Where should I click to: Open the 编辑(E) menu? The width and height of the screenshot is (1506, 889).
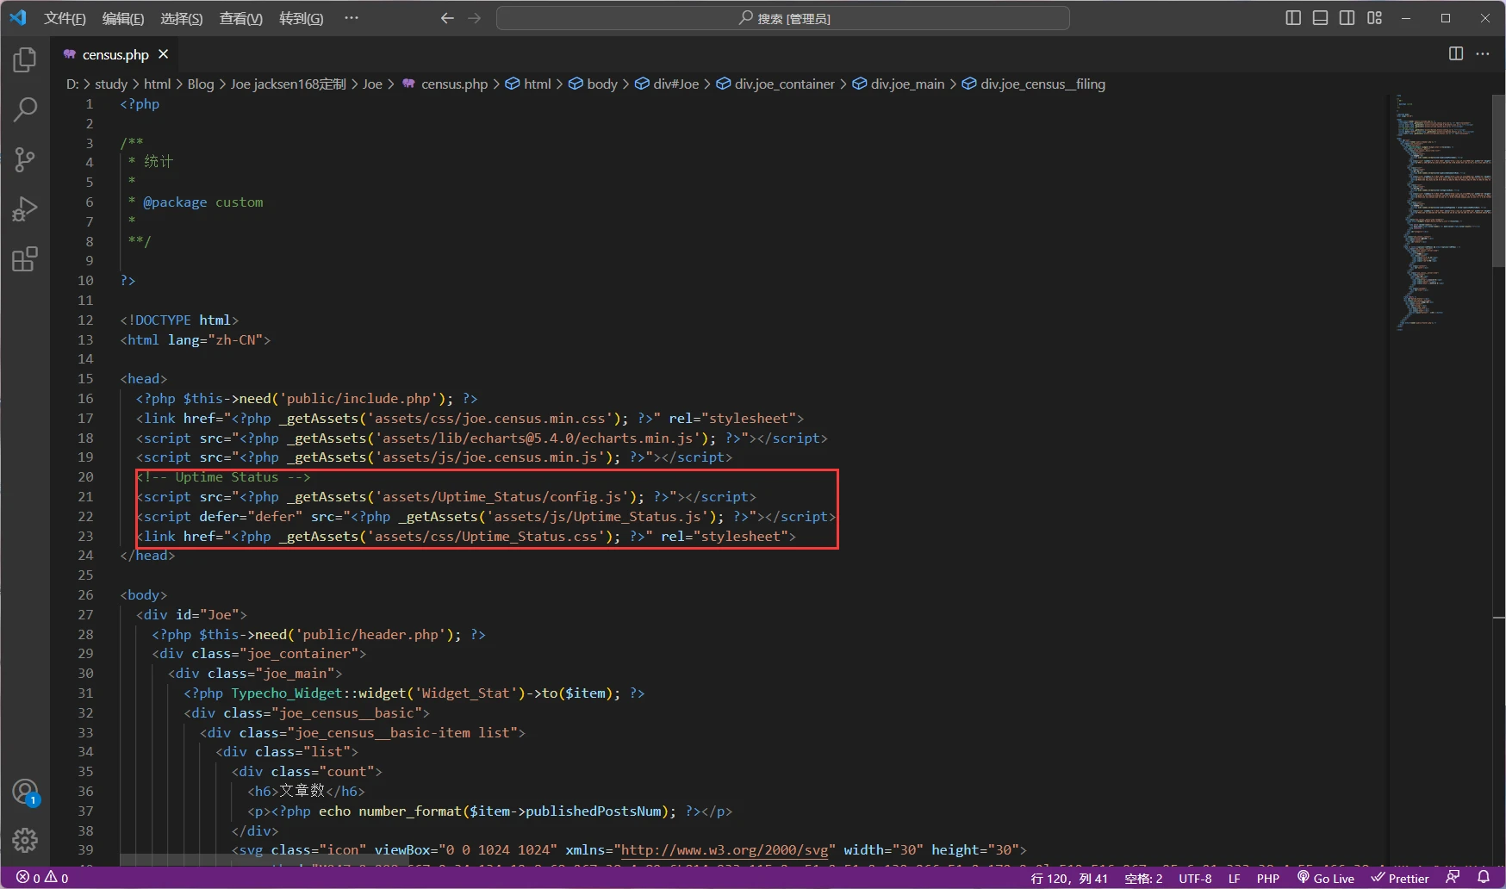click(x=123, y=18)
